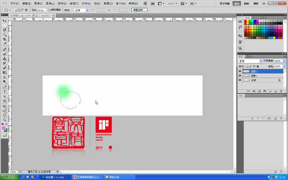Toggle lock transparent pixels in Layers panel

pos(247,66)
